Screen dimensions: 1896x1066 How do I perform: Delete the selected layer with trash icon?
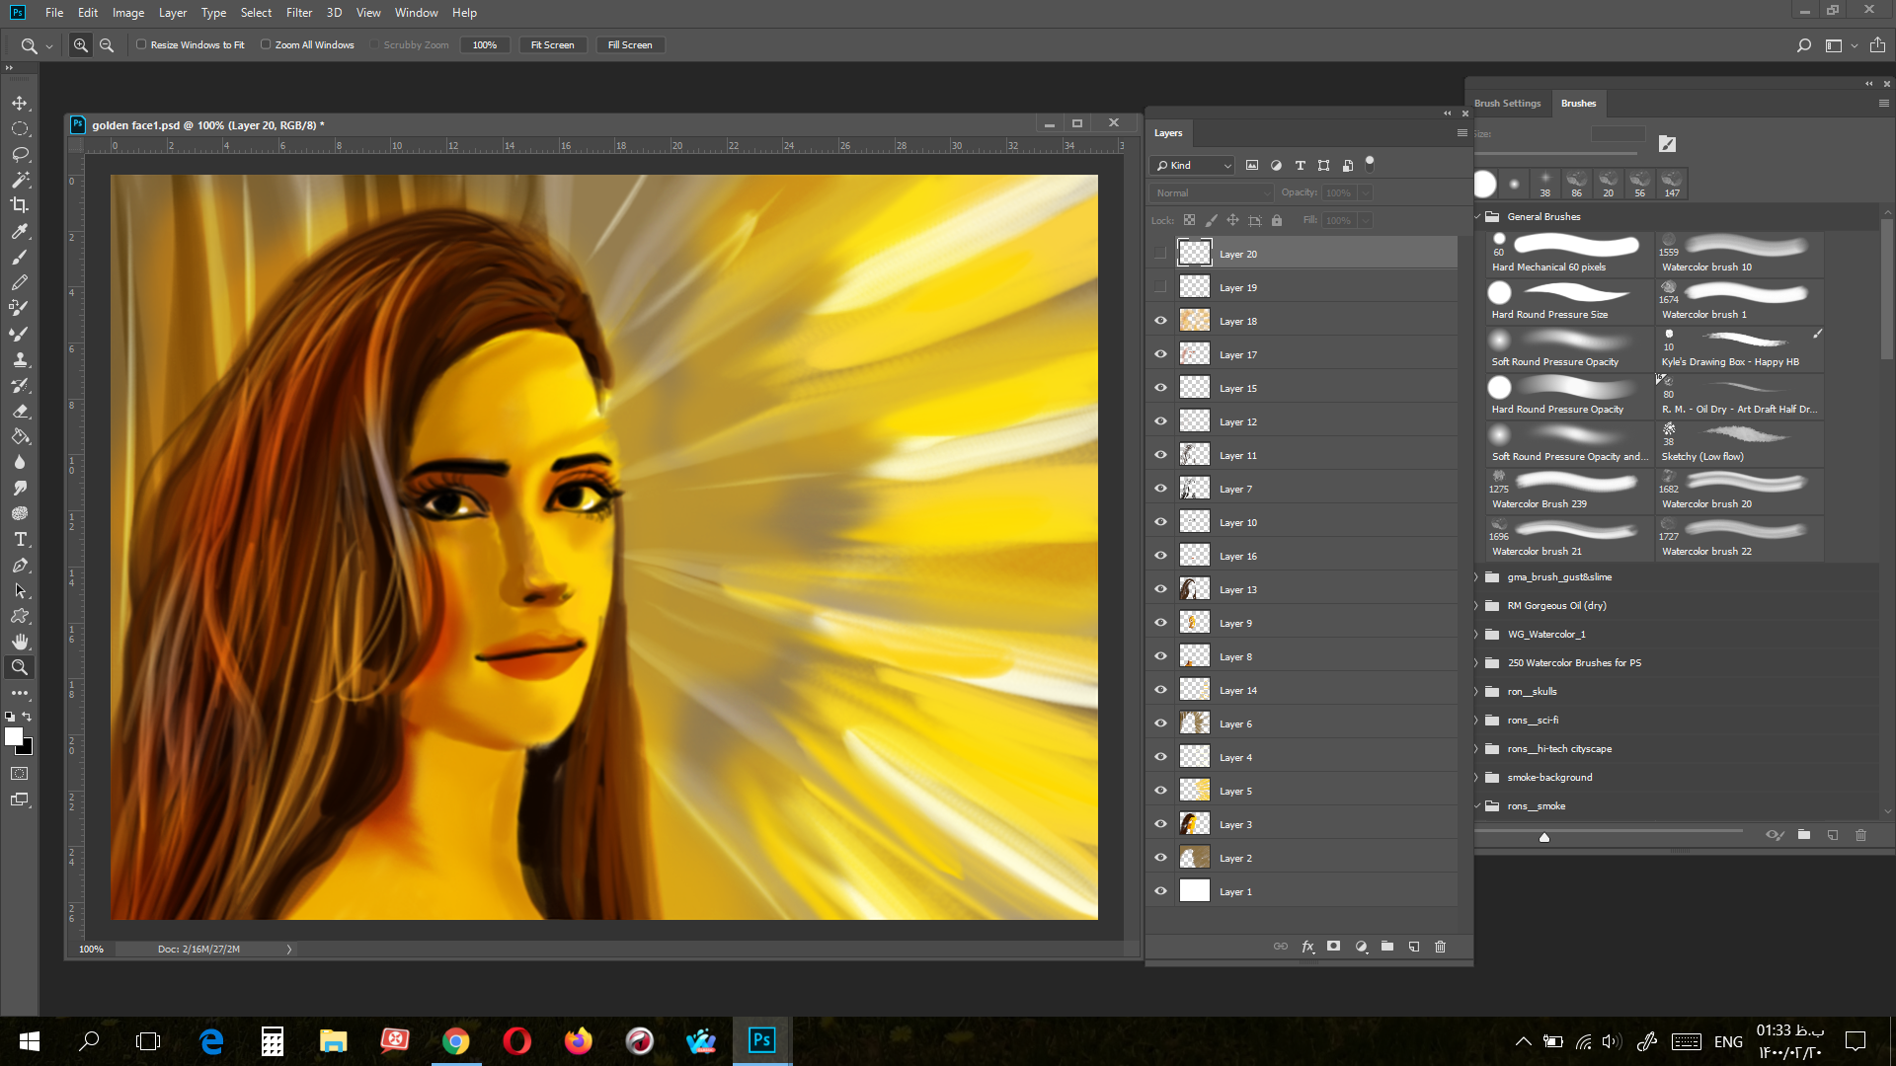point(1441,947)
